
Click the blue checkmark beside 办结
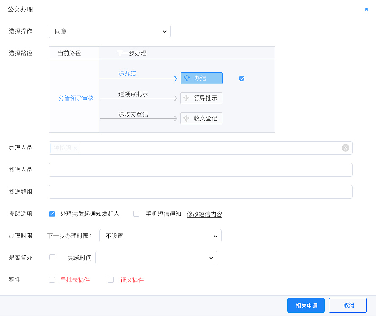[x=242, y=78]
